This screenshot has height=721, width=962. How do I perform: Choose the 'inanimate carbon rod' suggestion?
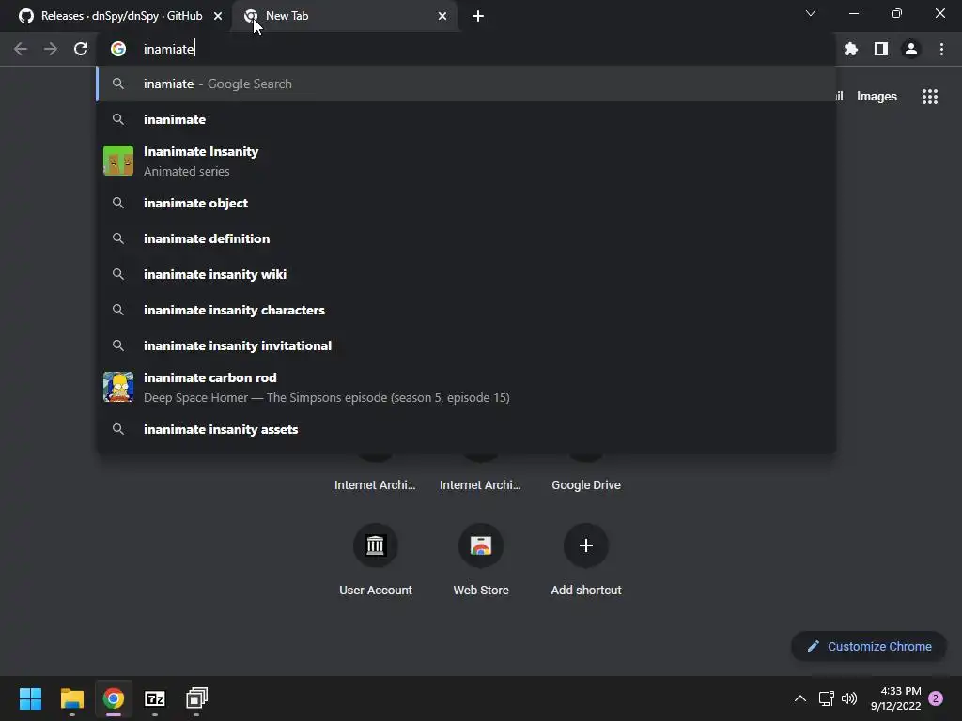coord(466,387)
